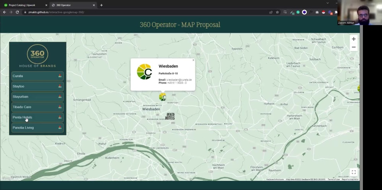Go back to the previous page

click(x=4, y=12)
